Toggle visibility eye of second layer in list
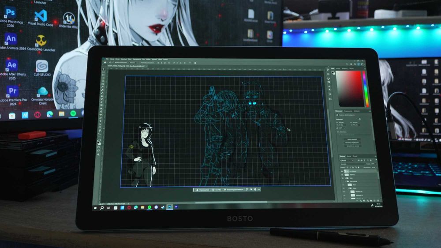The image size is (441, 248). 342,175
